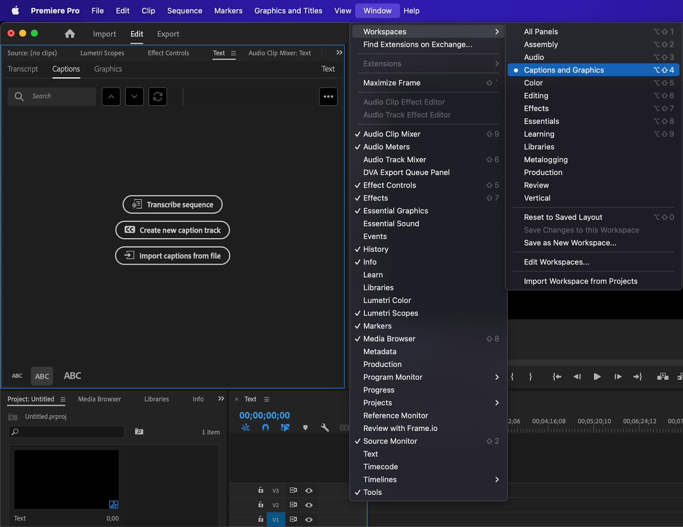683x527 pixels.
Task: Add marker using timeline marker icon
Action: point(305,427)
